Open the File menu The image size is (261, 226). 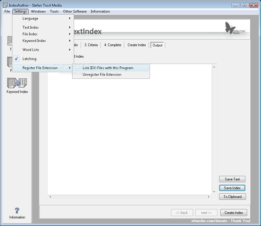[x=7, y=11]
